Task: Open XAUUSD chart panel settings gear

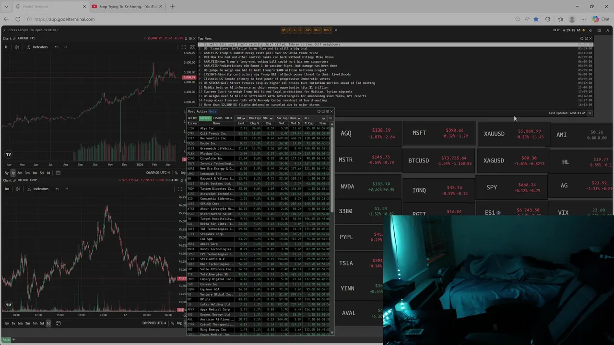Action: tap(190, 38)
